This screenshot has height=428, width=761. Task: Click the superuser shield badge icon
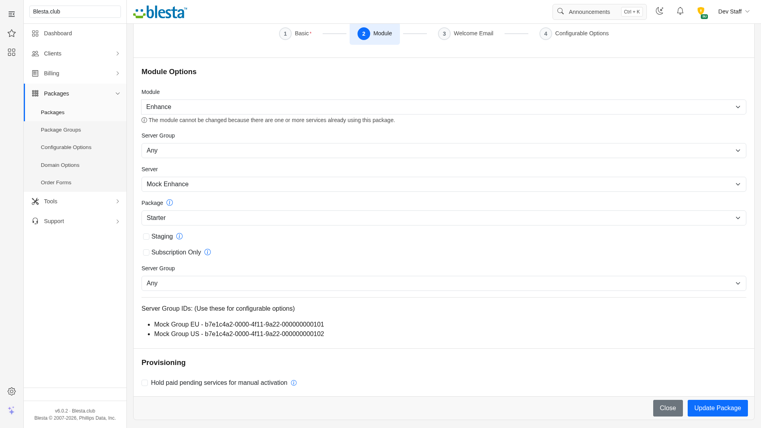pyautogui.click(x=702, y=12)
